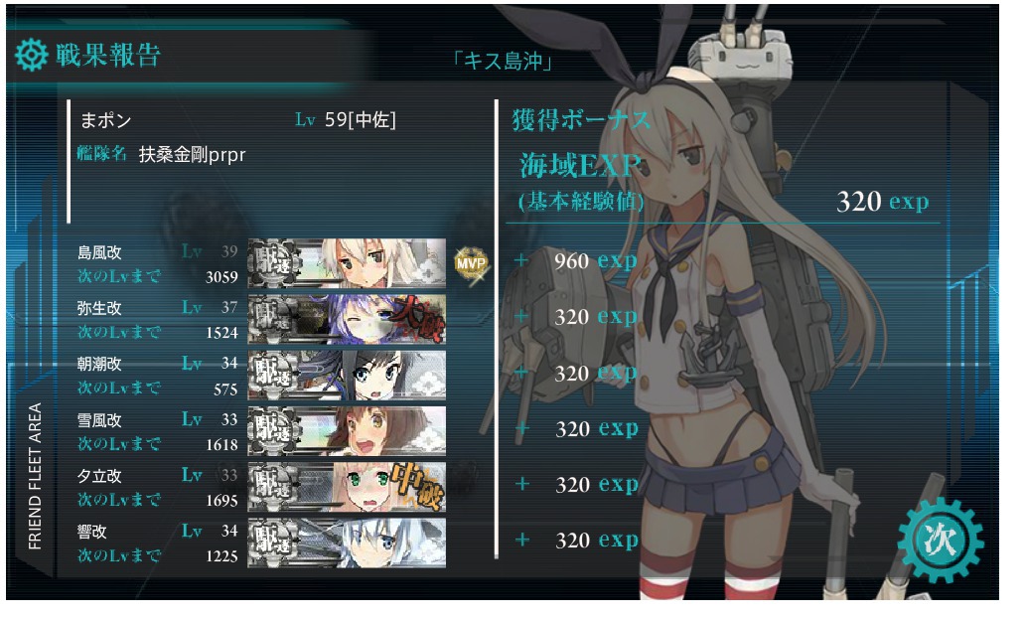Select 島風改 ship portrait banner
Image resolution: width=1026 pixels, height=620 pixels.
coord(347,263)
